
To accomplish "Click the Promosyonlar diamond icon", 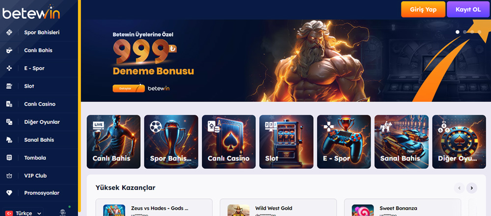I will 9,193.
